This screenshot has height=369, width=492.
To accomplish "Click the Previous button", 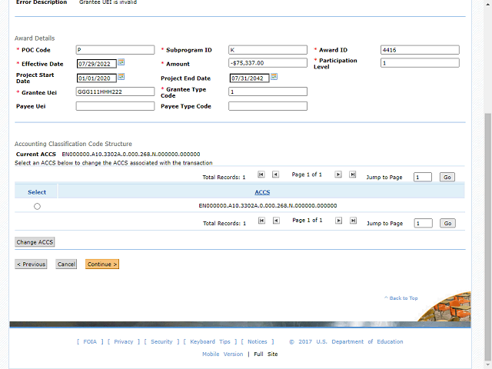I will click(x=31, y=264).
